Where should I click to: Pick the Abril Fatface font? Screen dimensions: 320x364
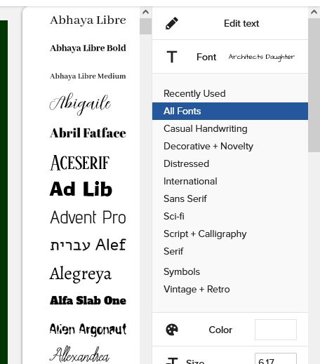tap(88, 133)
